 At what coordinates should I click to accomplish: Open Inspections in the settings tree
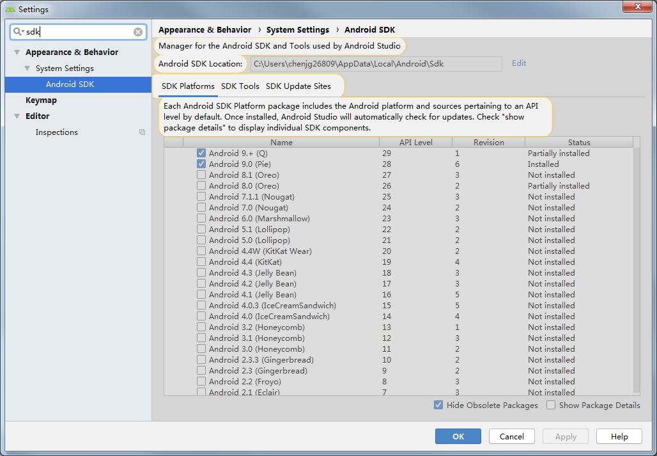pos(57,132)
